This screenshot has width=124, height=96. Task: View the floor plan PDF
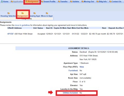point(82,67)
